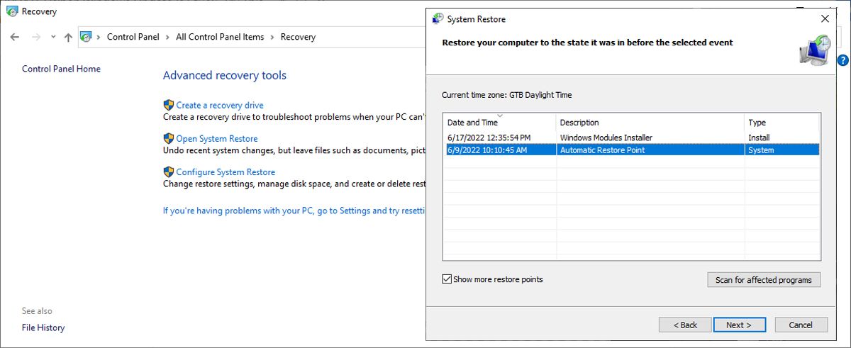Click the blue help question mark icon

coord(842,60)
